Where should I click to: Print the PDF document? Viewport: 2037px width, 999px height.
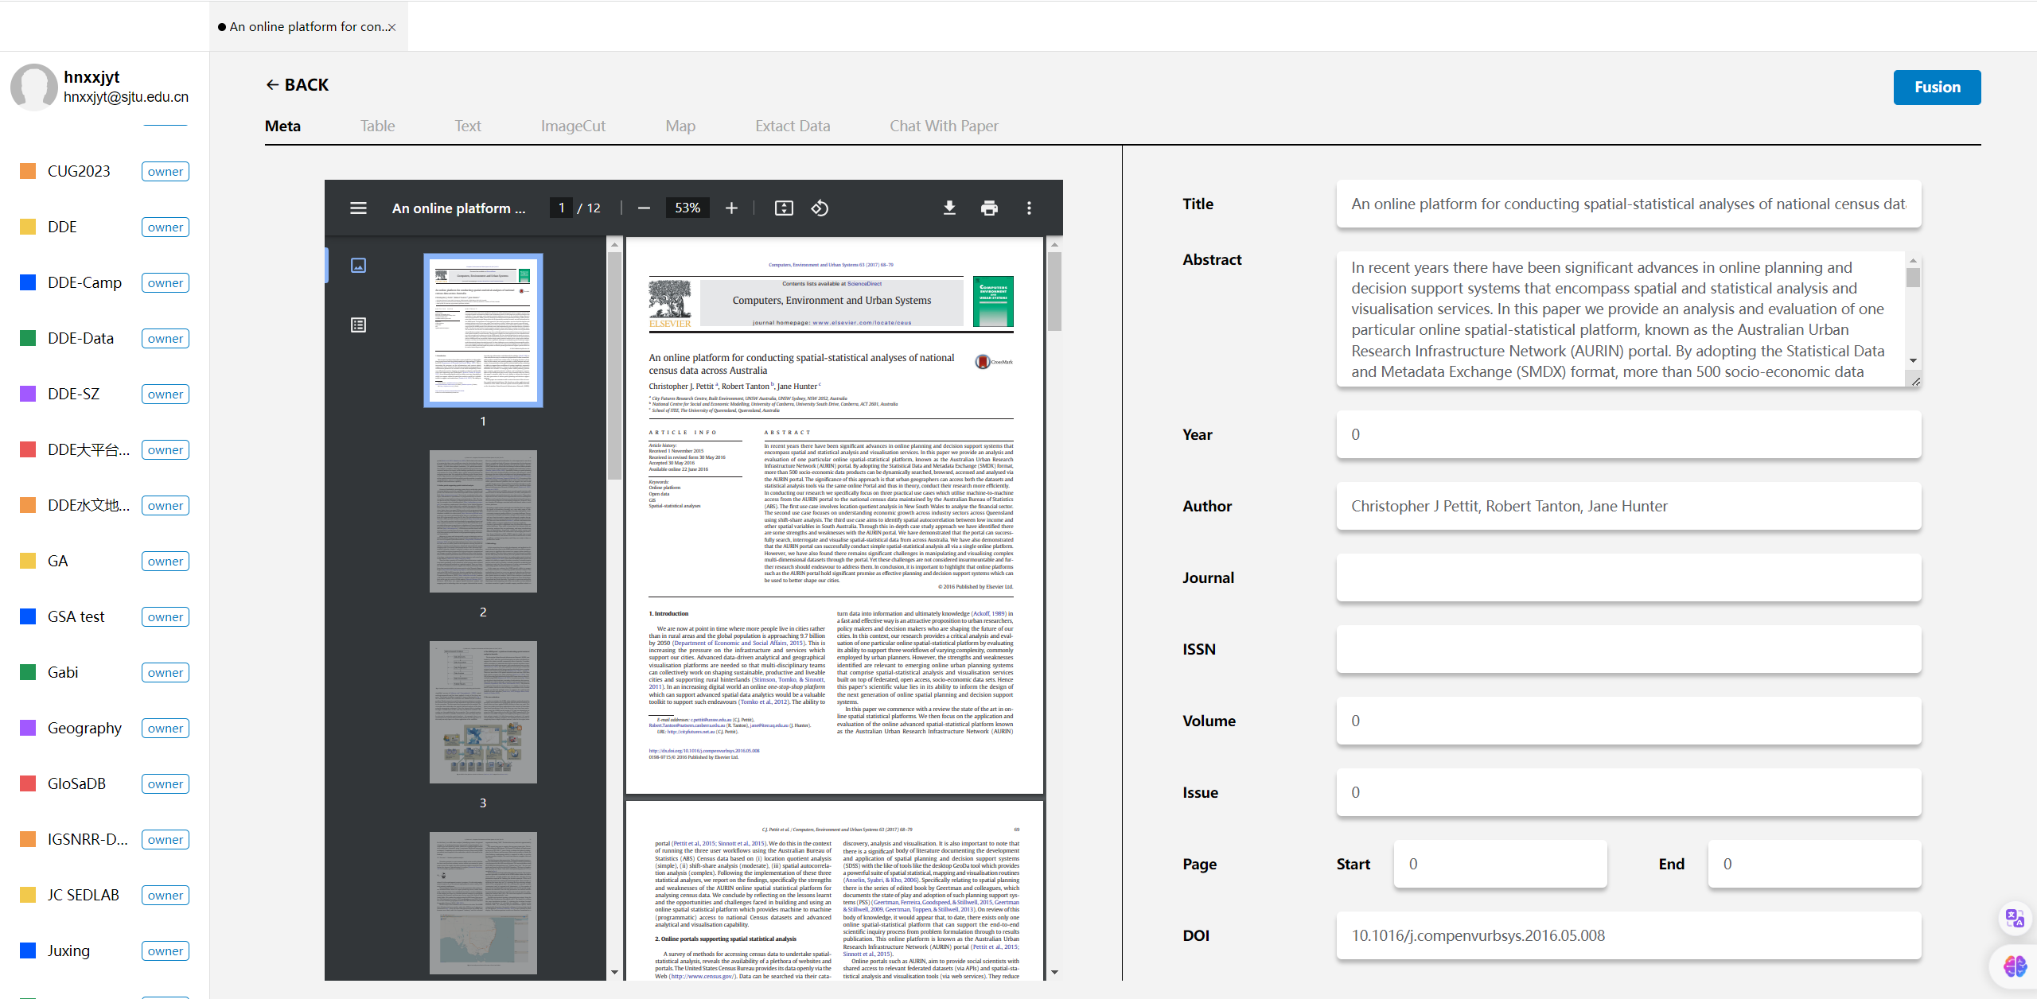click(989, 208)
